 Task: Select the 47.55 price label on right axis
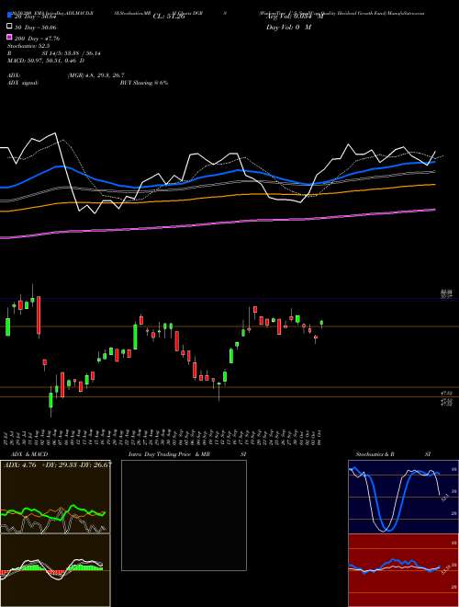(447, 393)
